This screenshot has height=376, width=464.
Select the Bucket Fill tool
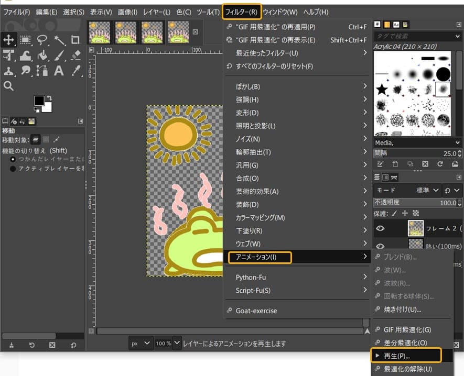(42, 55)
